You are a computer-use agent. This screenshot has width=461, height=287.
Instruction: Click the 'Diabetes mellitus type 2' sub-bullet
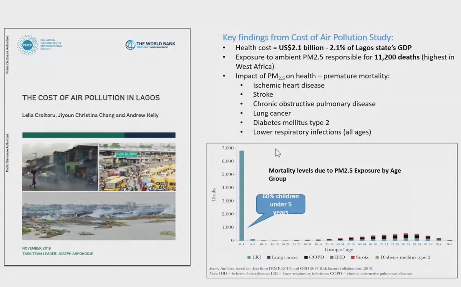pyautogui.click(x=291, y=123)
